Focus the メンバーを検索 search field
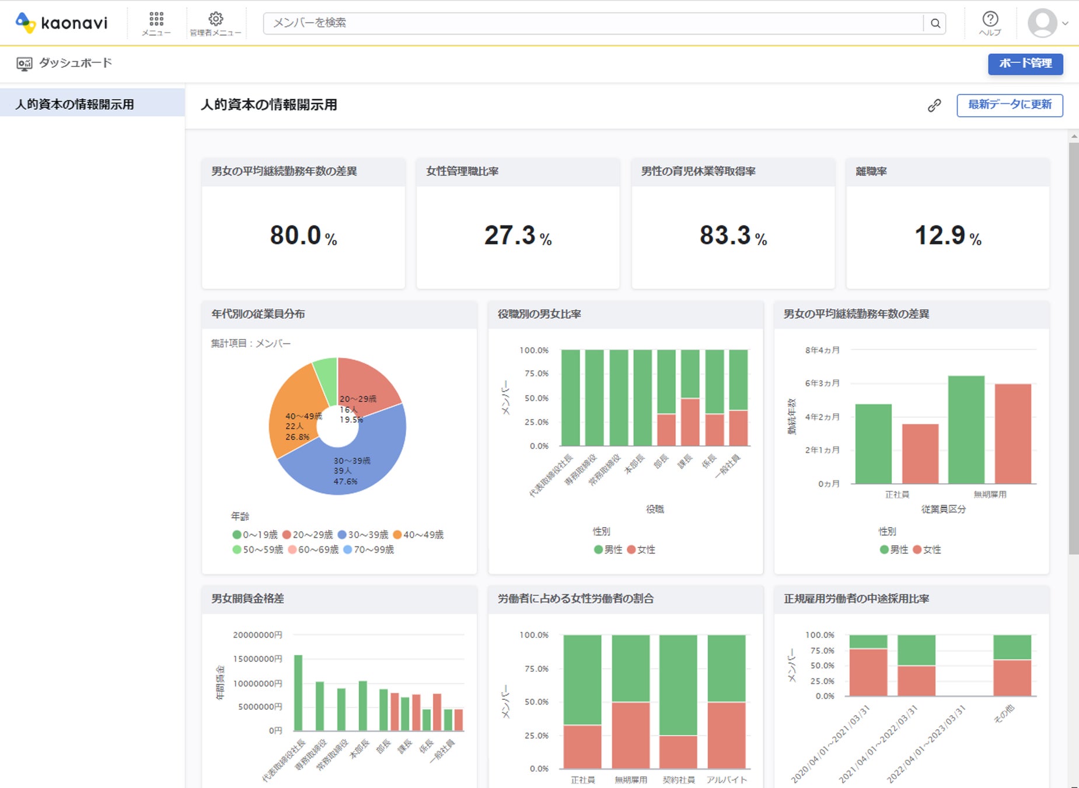Image resolution: width=1079 pixels, height=788 pixels. [x=592, y=23]
